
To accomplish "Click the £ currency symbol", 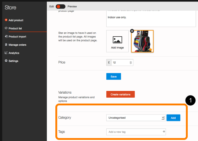I will pyautogui.click(x=109, y=62).
